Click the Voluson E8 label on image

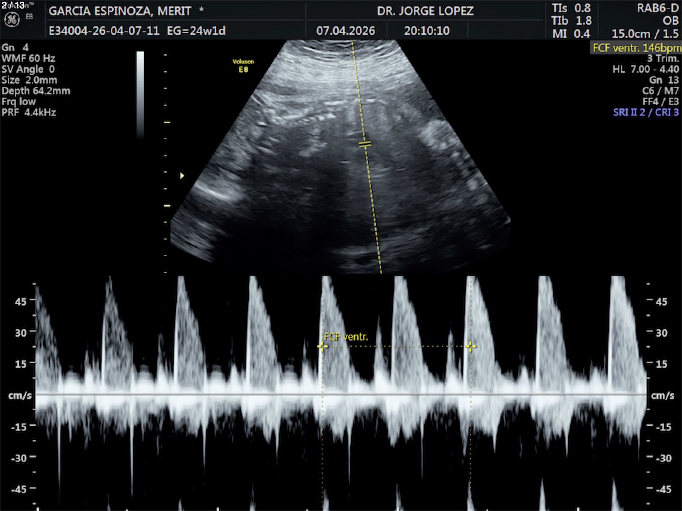pyautogui.click(x=243, y=65)
